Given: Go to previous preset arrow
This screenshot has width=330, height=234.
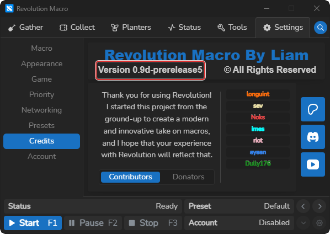Looking at the screenshot, I should click(303, 206).
